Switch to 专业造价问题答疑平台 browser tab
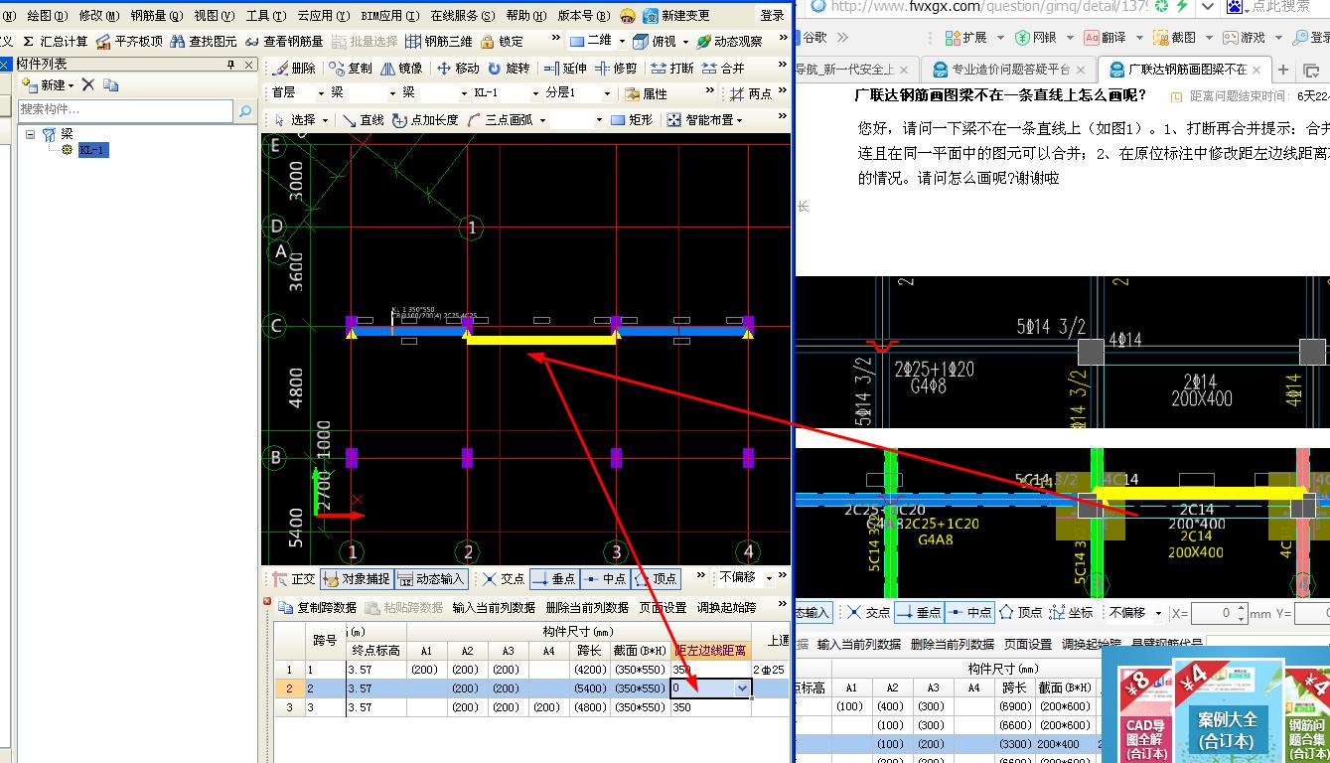1330x763 pixels. point(1010,70)
